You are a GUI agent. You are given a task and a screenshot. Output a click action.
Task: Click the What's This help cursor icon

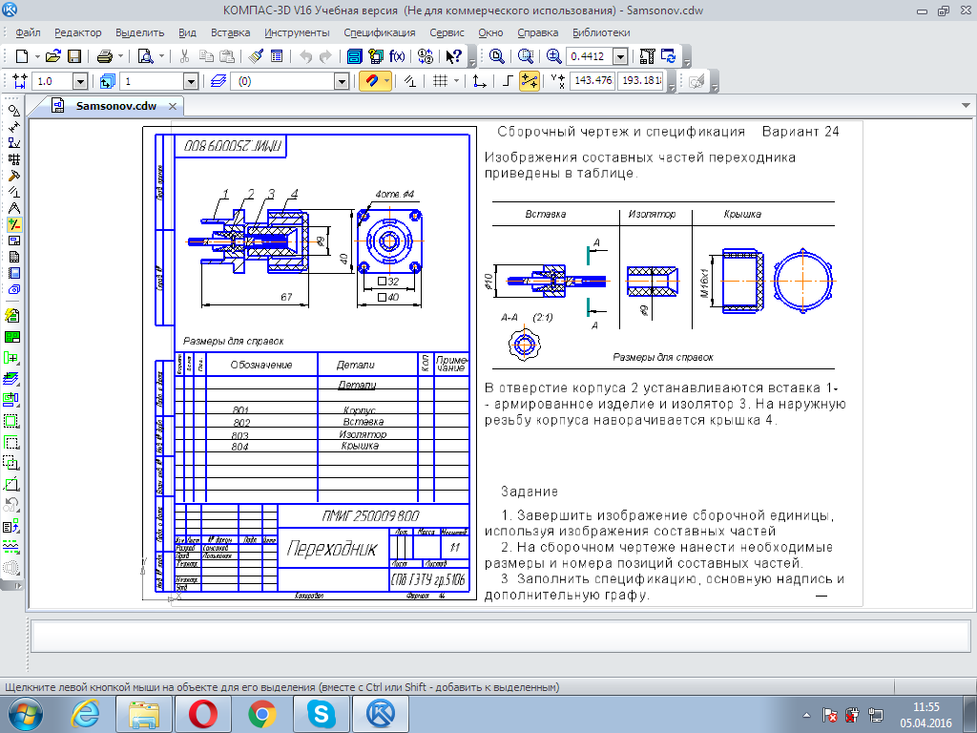(453, 56)
